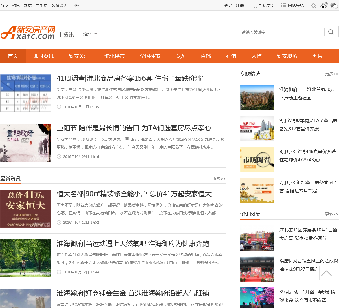Open the 即时资讯 navigation tab
The image size is (339, 308).
43,56
